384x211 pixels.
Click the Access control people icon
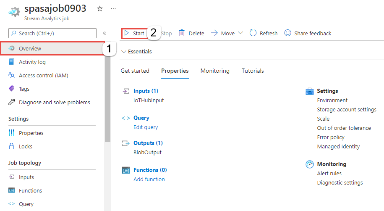point(11,75)
